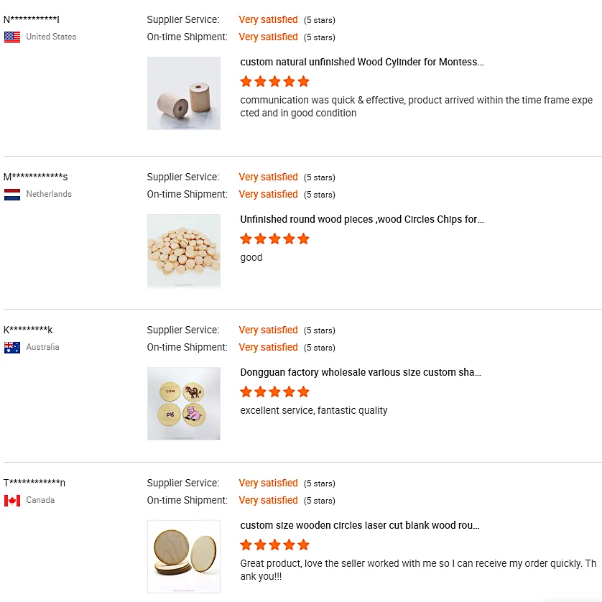Open the cow and pig wooden discs thumbnail
Screen dimensions: 602x602
coord(184,404)
